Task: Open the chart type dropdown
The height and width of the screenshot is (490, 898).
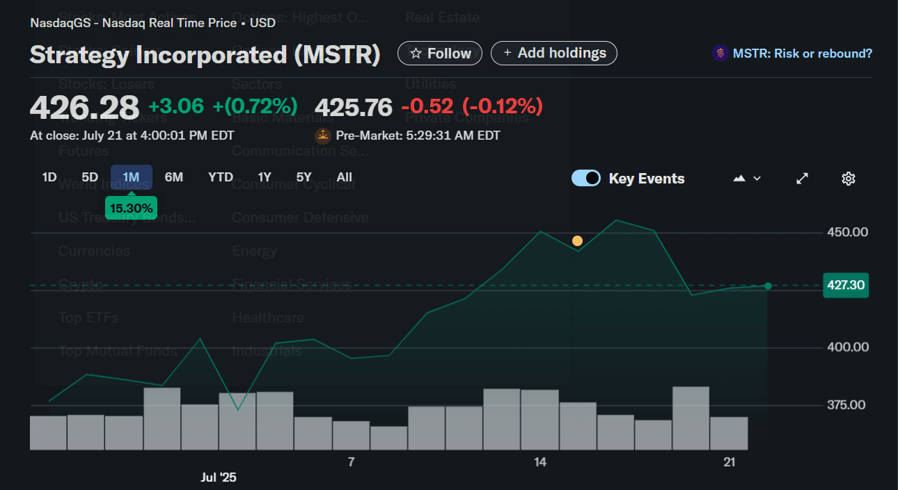Action: point(747,179)
